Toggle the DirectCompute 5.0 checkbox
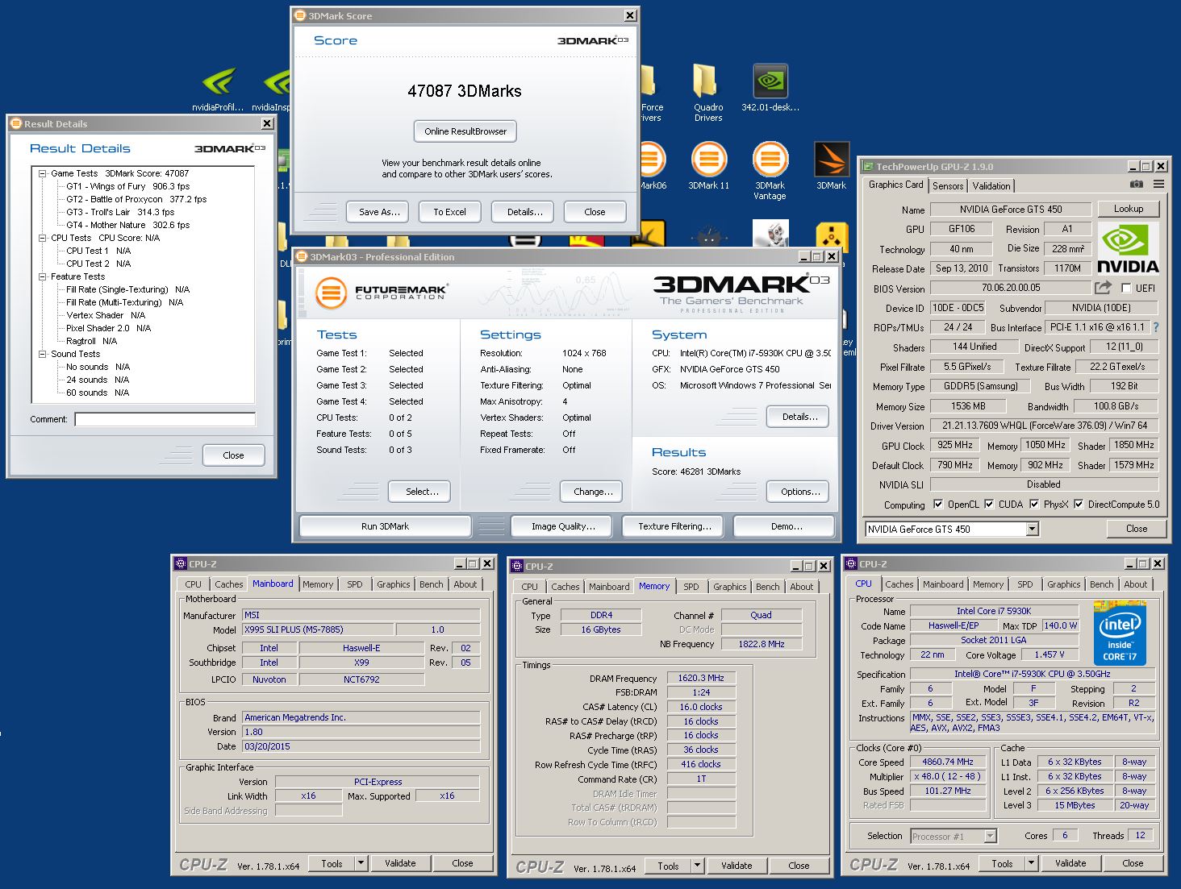Viewport: 1181px width, 889px height. pos(1079,505)
